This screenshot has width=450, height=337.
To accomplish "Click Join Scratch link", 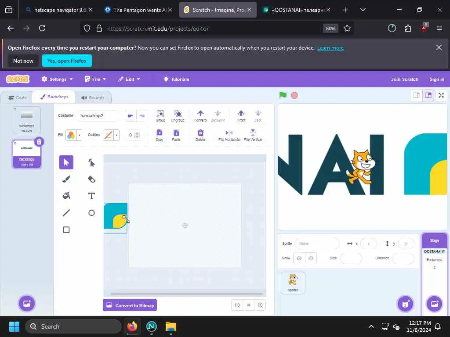I will [404, 79].
